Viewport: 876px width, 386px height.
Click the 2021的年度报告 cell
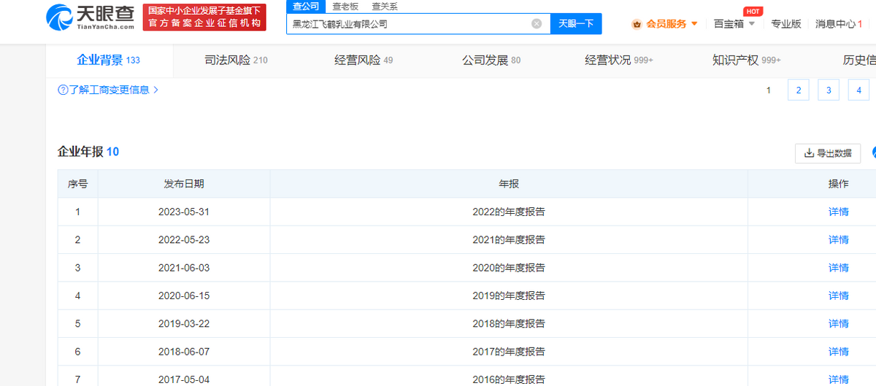(509, 239)
